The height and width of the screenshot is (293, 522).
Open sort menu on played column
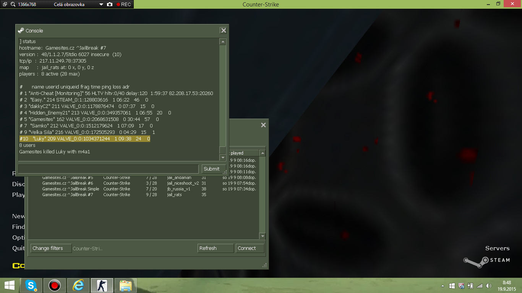point(262,153)
